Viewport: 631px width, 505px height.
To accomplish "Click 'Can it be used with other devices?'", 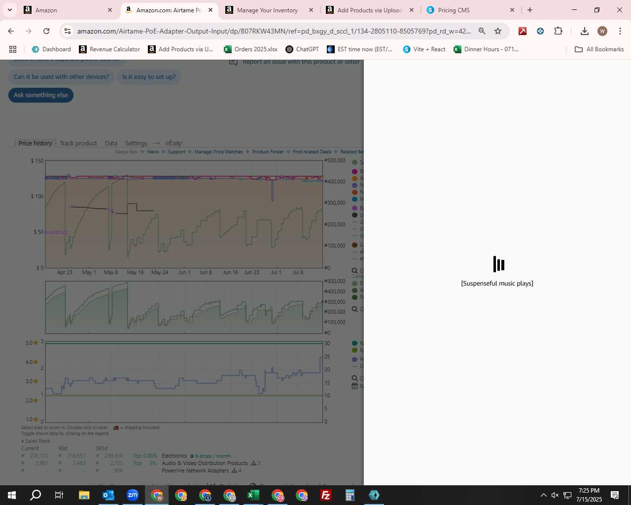I will pos(62,77).
